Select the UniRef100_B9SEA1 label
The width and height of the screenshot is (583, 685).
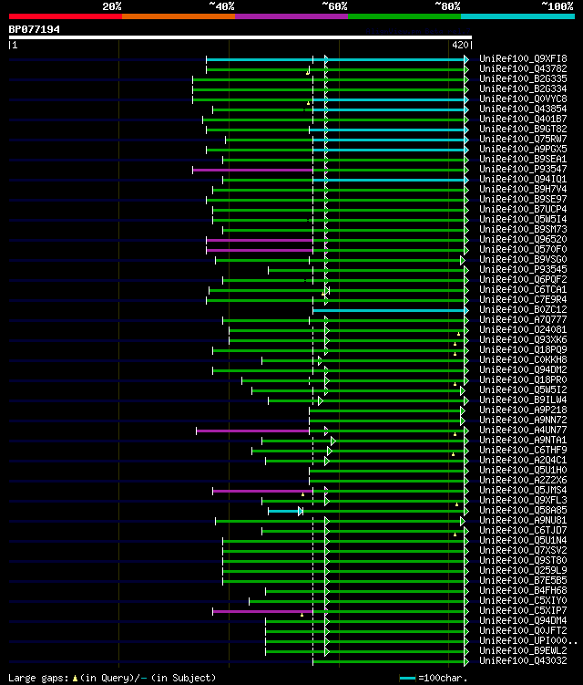tap(523, 159)
